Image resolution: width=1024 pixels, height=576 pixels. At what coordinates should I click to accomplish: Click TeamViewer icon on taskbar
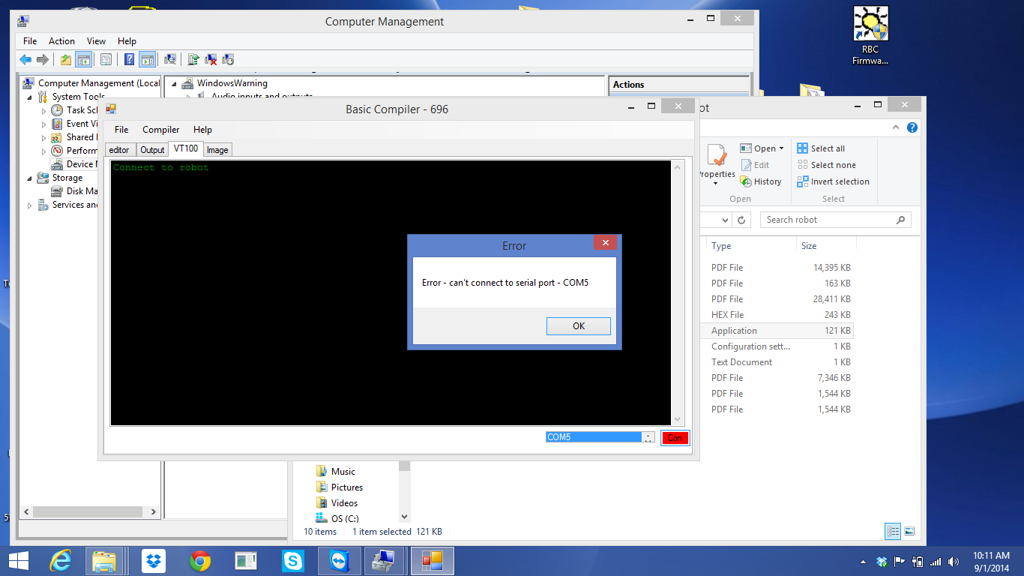[340, 560]
